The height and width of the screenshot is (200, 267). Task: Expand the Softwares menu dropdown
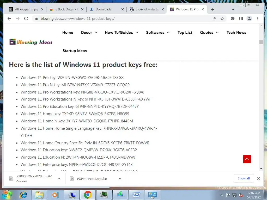pos(158,33)
